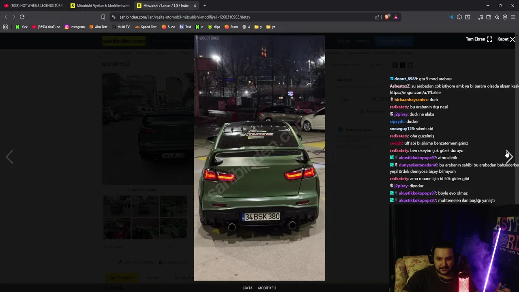
Task: Show next photo with right arrow
Action: coord(509,157)
